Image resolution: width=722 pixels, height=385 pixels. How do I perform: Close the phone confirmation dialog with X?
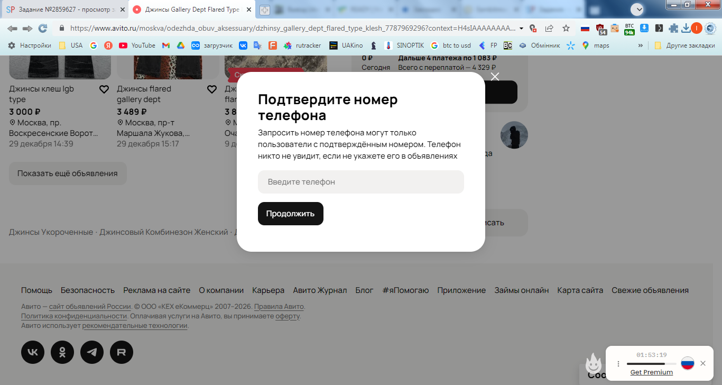click(495, 77)
